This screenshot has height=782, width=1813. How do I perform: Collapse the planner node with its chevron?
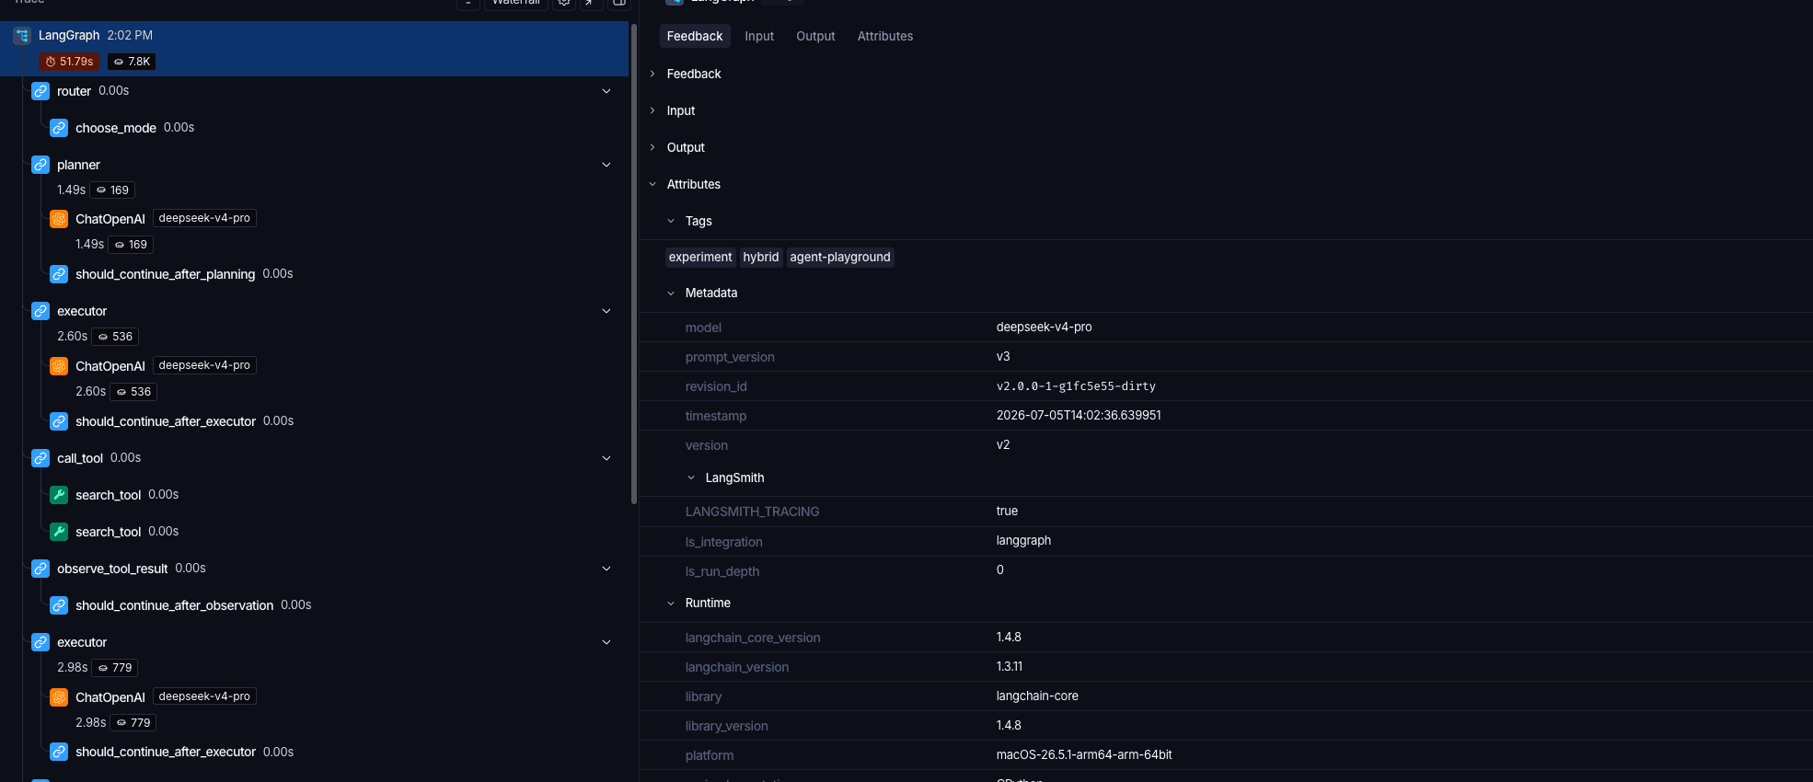pyautogui.click(x=606, y=165)
